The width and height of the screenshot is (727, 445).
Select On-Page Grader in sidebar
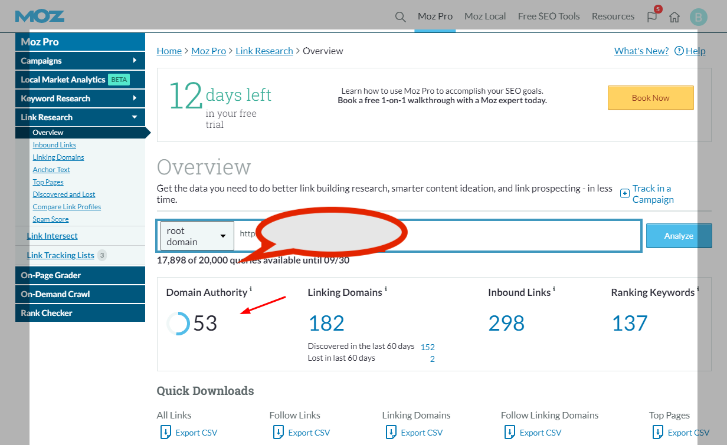coord(80,275)
